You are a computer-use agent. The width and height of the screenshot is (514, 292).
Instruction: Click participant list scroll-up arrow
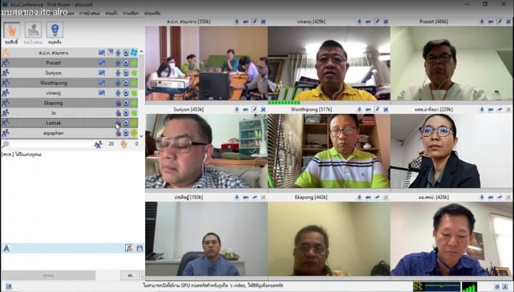point(141,51)
